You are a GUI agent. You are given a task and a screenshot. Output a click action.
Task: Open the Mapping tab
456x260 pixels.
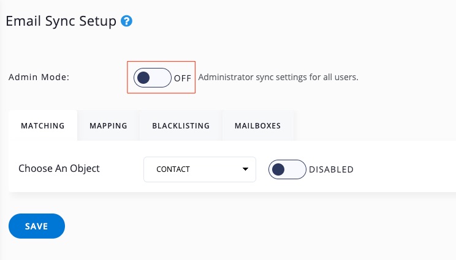click(108, 126)
